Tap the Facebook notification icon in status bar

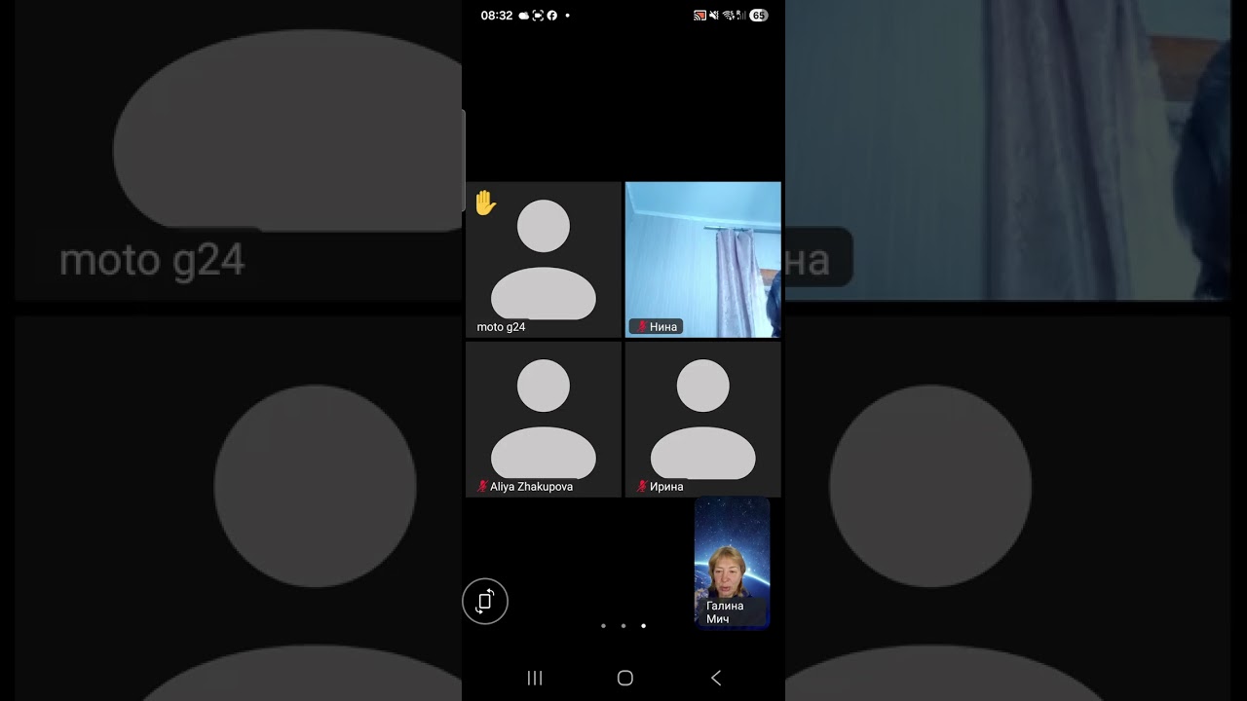552,16
